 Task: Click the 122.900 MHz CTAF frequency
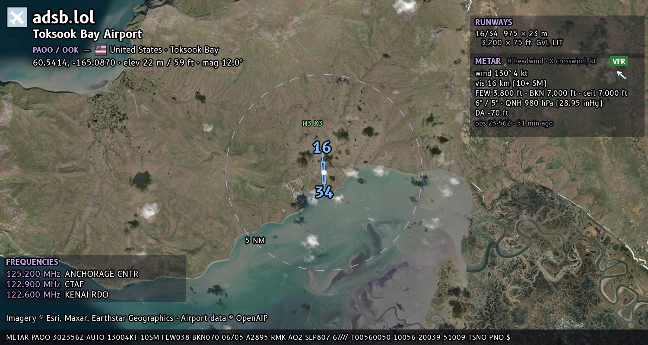click(45, 284)
